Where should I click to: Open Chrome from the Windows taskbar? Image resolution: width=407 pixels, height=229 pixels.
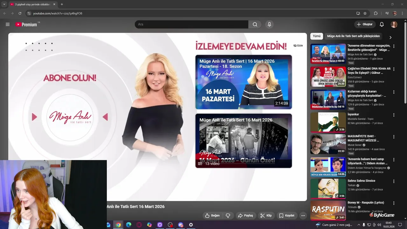[x=118, y=225]
